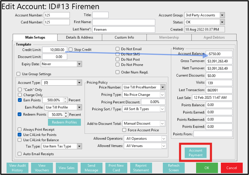249x175 pixels.
Task: Expand the Account Group dropdown
Action: coord(222,15)
